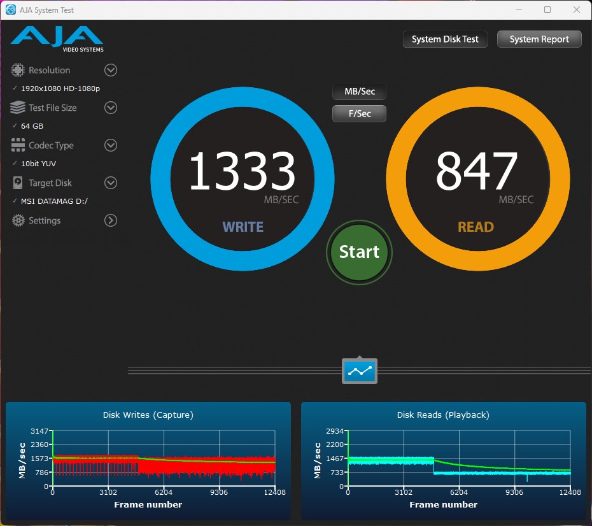Select the 1920x1080 HD-1080p checked option
This screenshot has width=592, height=526.
pyautogui.click(x=60, y=89)
